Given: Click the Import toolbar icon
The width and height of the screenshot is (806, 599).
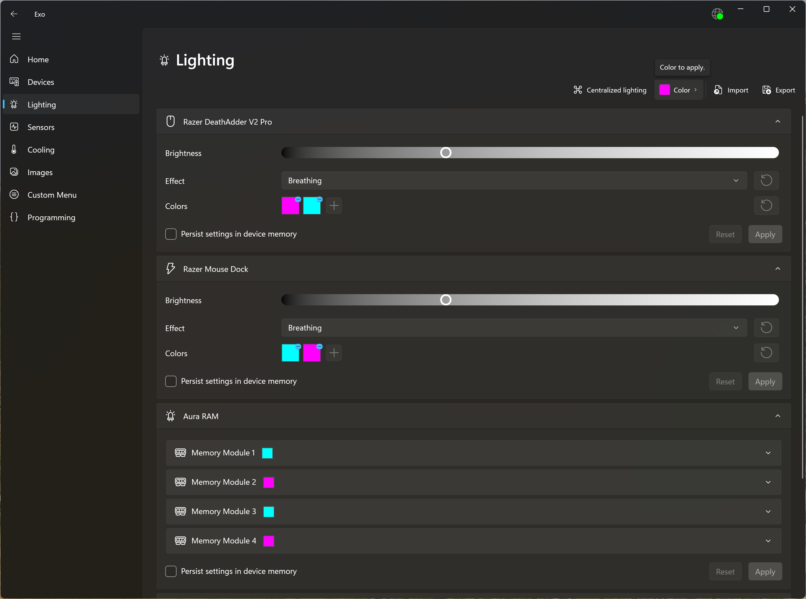Looking at the screenshot, I should click(717, 90).
